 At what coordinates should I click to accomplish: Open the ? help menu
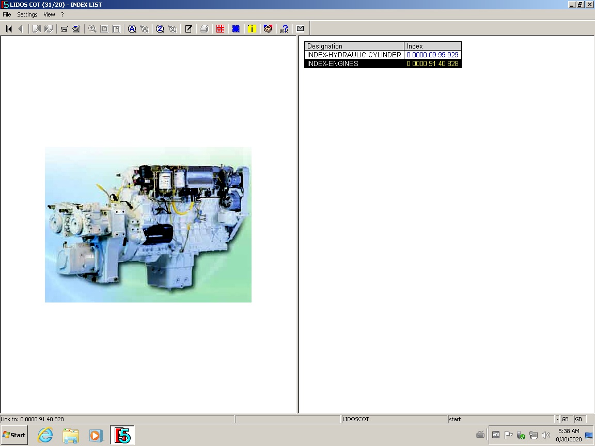tap(62, 14)
